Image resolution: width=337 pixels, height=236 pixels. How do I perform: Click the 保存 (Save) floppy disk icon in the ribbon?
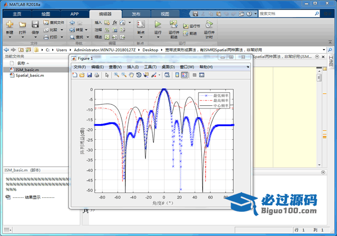coord(35,25)
